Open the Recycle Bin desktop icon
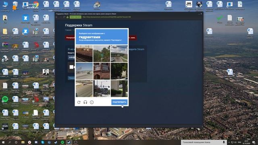 (15, 6)
